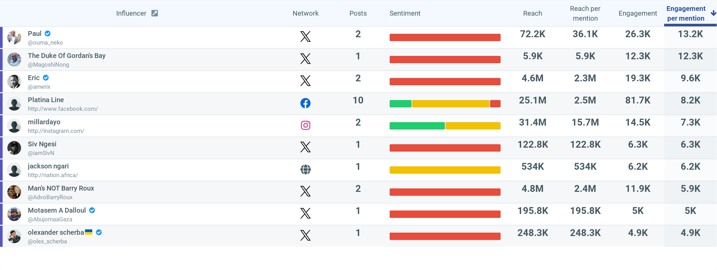Sort by the Engagement column header
The width and height of the screenshot is (717, 270).
(637, 13)
